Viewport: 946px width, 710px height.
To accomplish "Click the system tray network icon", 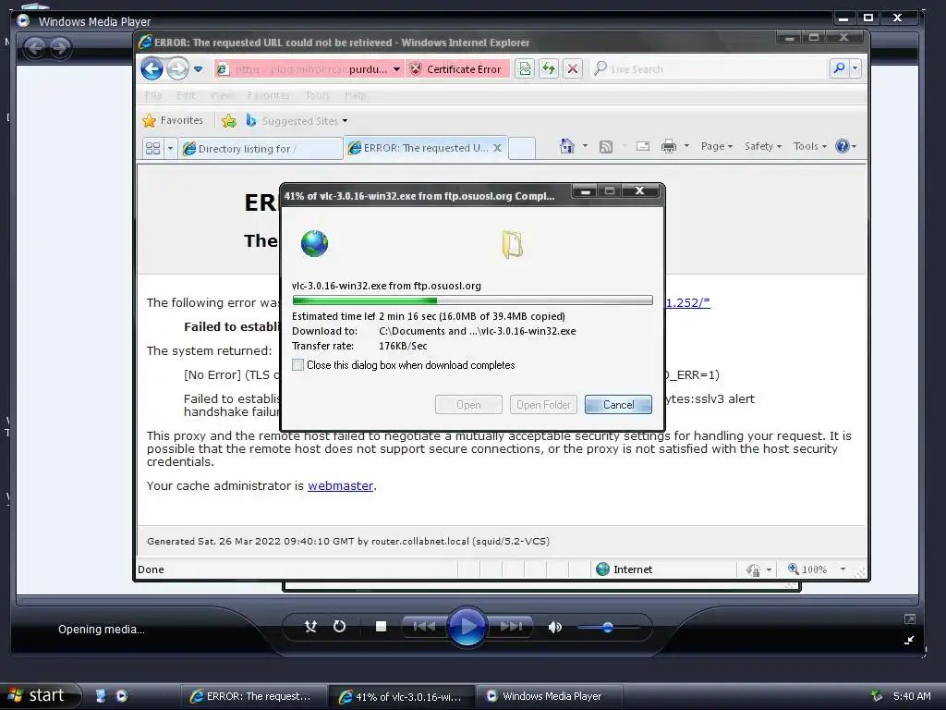I will (x=876, y=696).
